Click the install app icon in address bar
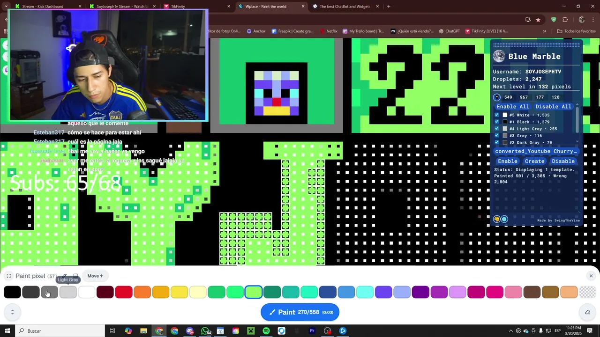Viewport: 600px width, 337px height. (x=528, y=20)
